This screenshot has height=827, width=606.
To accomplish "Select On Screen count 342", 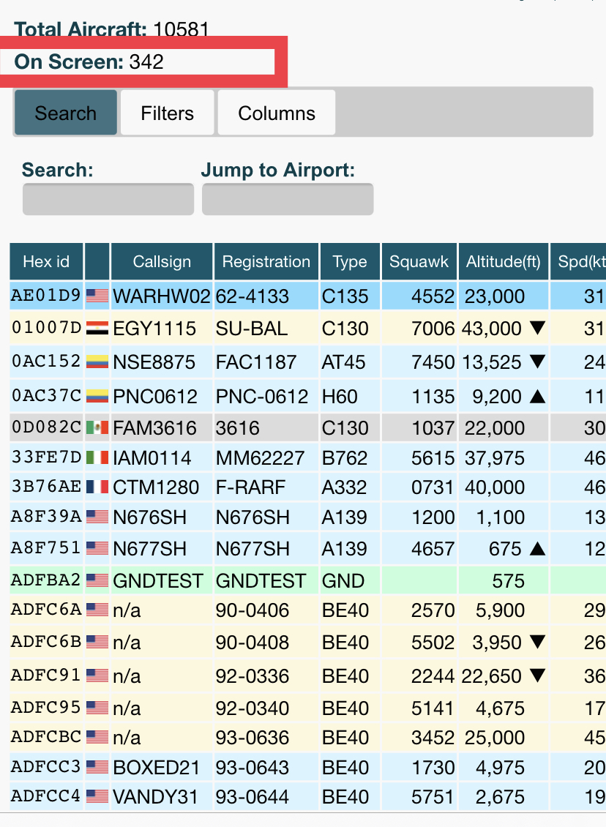I will 146,61.
